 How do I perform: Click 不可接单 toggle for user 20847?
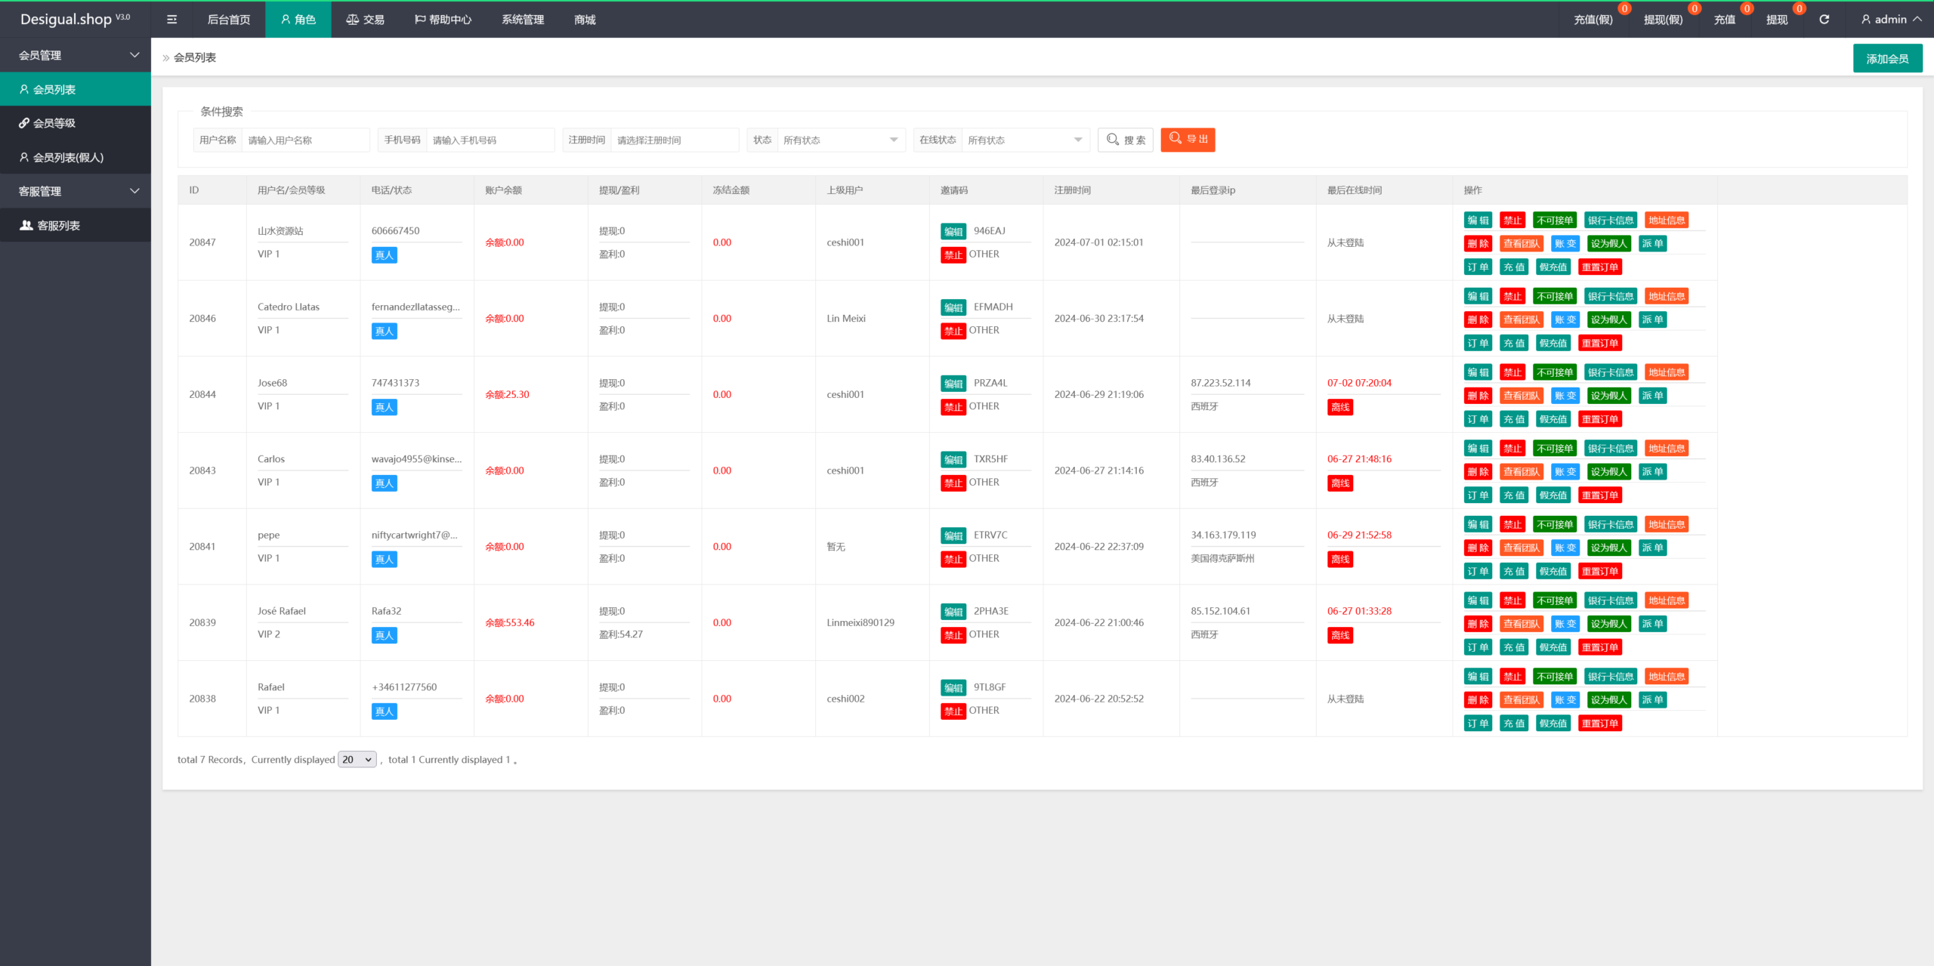[x=1554, y=221]
